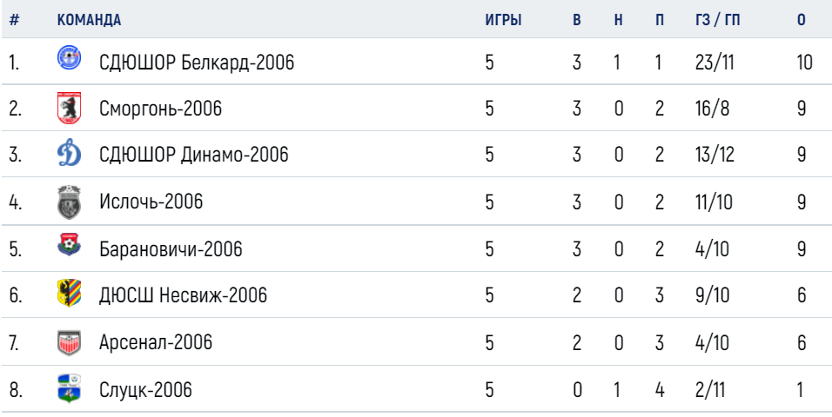Click the СДЮШОР Белкард-2006 team logo
Viewport: 832px width, 417px height.
(69, 57)
